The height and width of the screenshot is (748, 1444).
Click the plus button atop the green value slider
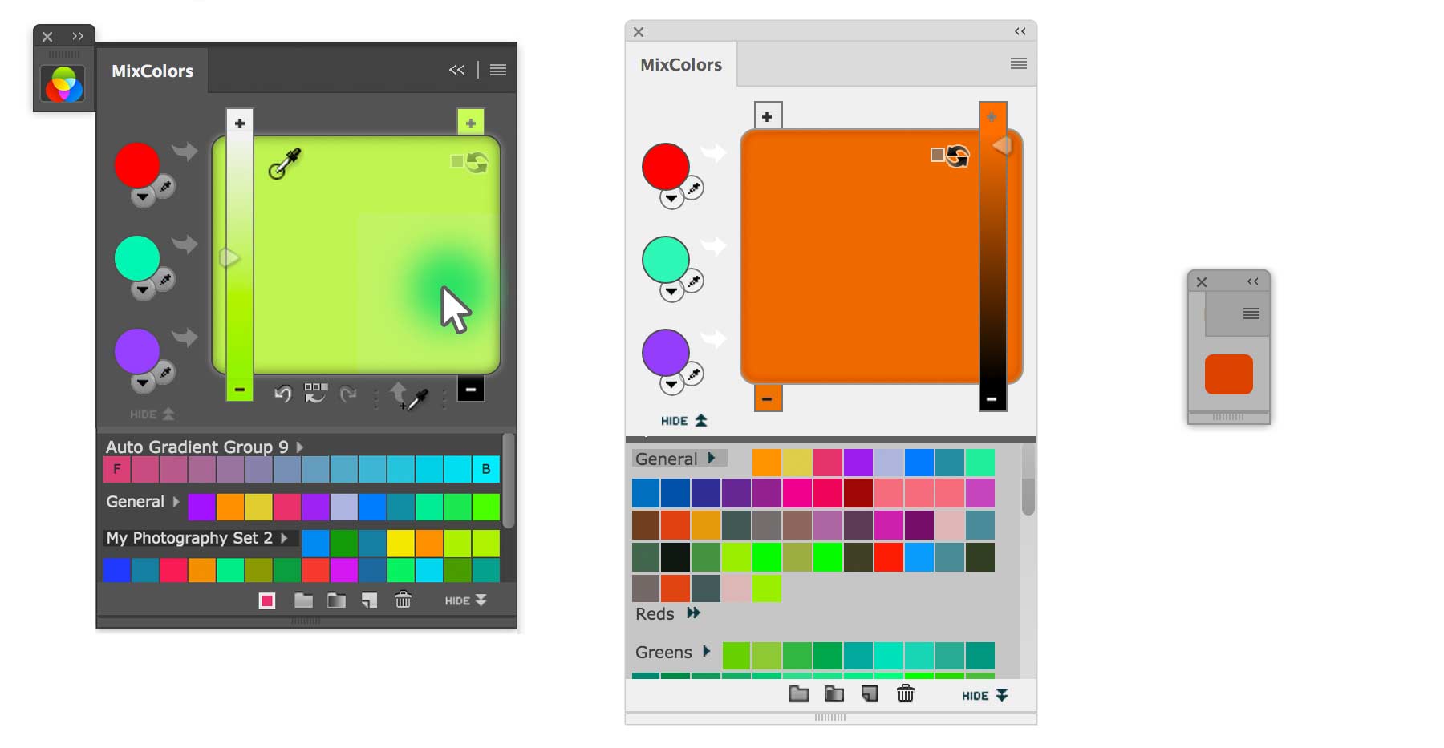pyautogui.click(x=238, y=123)
